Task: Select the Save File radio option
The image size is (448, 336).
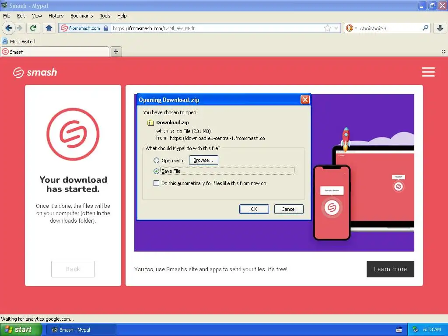Action: [156, 171]
